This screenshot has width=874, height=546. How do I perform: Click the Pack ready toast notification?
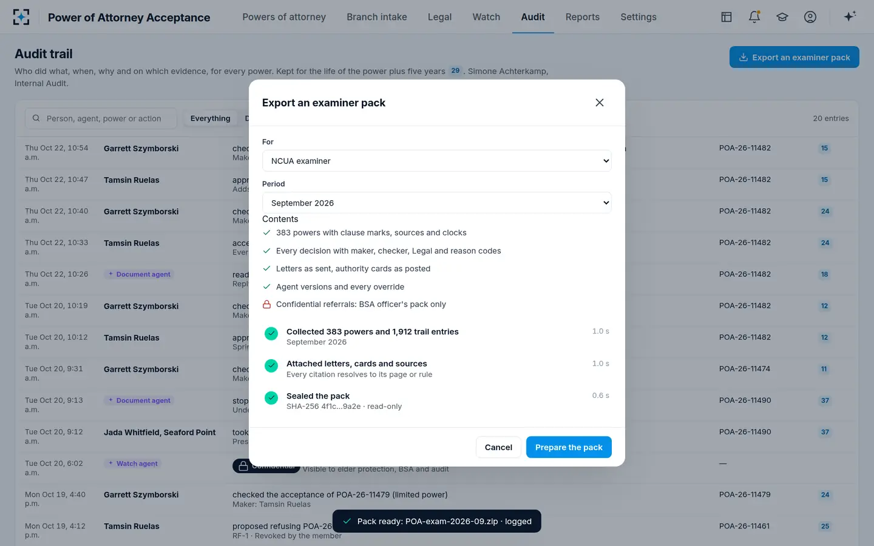437,521
